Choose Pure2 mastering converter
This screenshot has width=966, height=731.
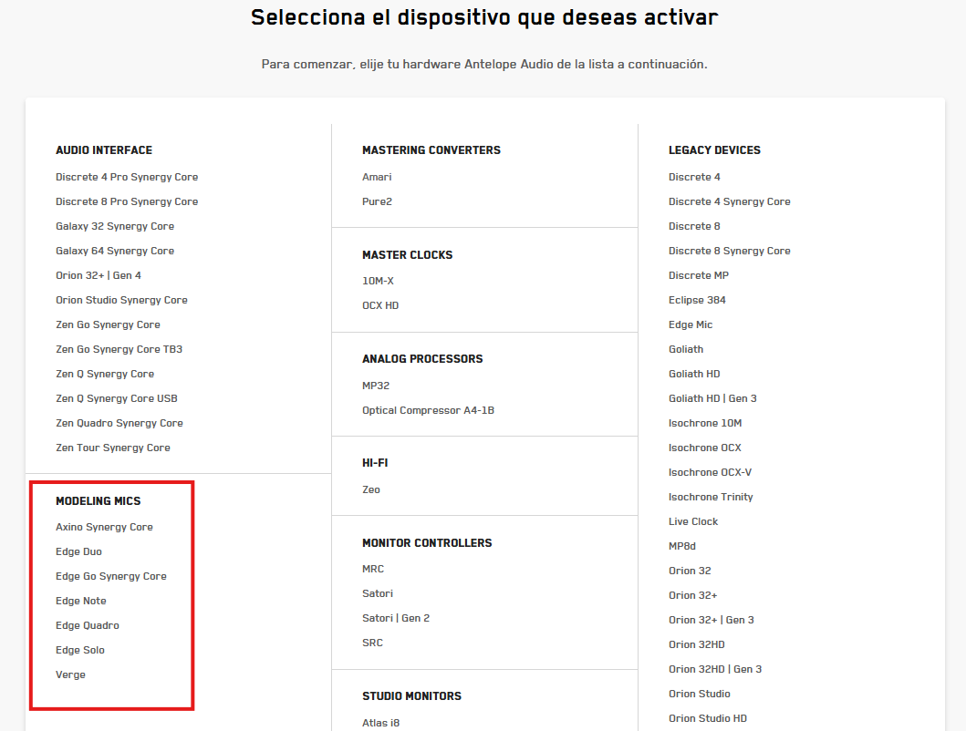pyautogui.click(x=377, y=201)
